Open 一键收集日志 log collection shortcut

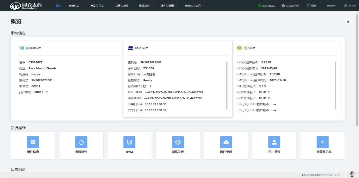click(322, 145)
